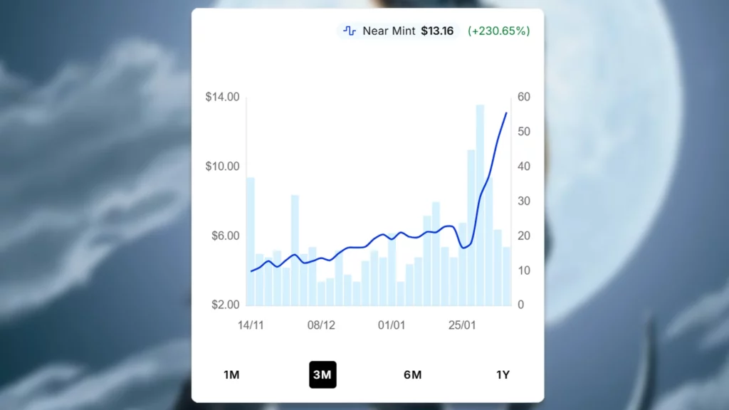Click the 08/12 date axis label
Screen dimensions: 729x410
(321, 325)
